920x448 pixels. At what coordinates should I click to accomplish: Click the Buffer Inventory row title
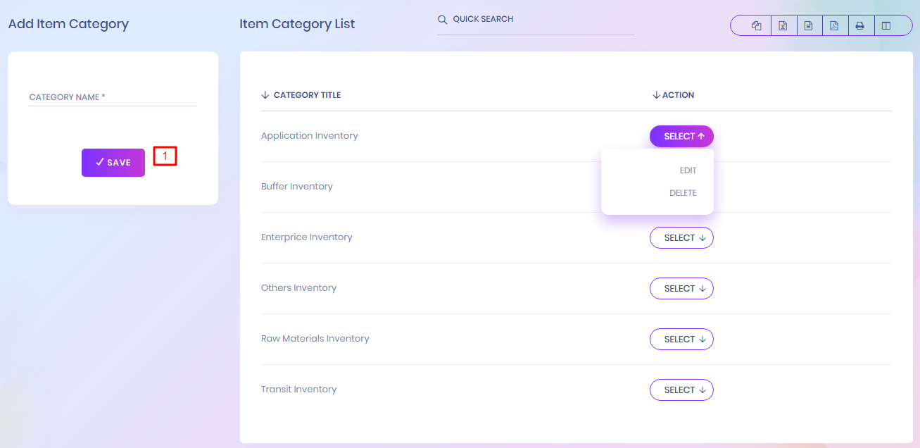[x=296, y=187]
